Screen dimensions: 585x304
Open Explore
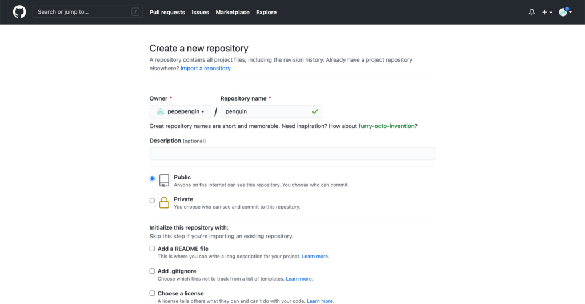tap(266, 13)
